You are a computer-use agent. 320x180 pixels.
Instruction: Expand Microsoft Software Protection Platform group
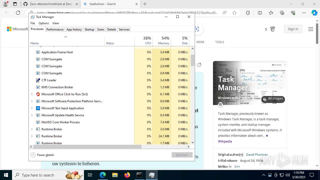(32, 101)
